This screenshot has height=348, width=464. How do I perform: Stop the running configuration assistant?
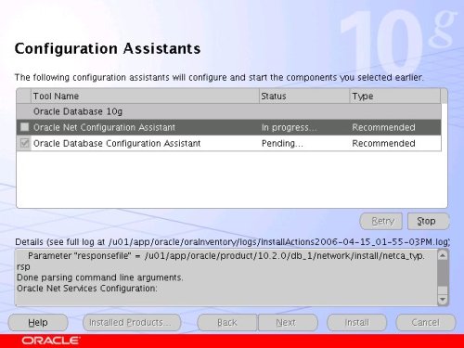click(428, 221)
